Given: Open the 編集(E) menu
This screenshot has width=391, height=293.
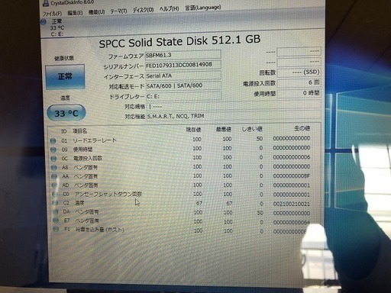Looking at the screenshot, I should click(75, 13).
